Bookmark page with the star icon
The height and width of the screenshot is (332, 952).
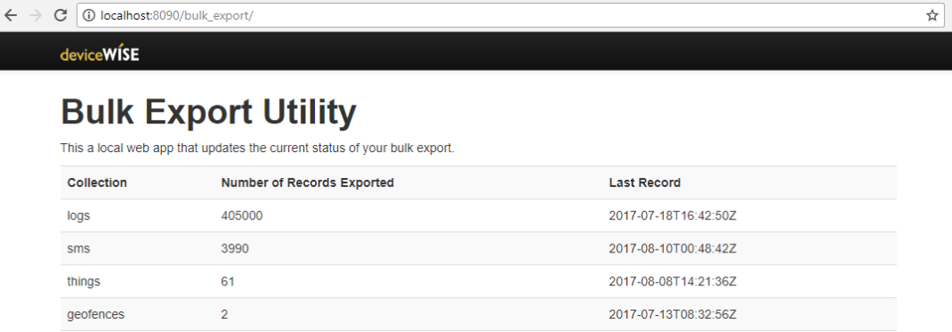[932, 16]
